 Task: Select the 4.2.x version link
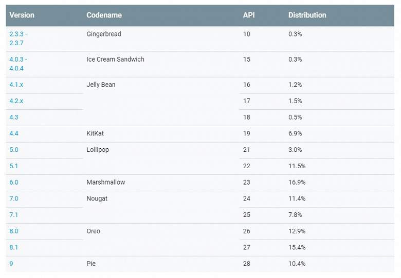pos(16,101)
